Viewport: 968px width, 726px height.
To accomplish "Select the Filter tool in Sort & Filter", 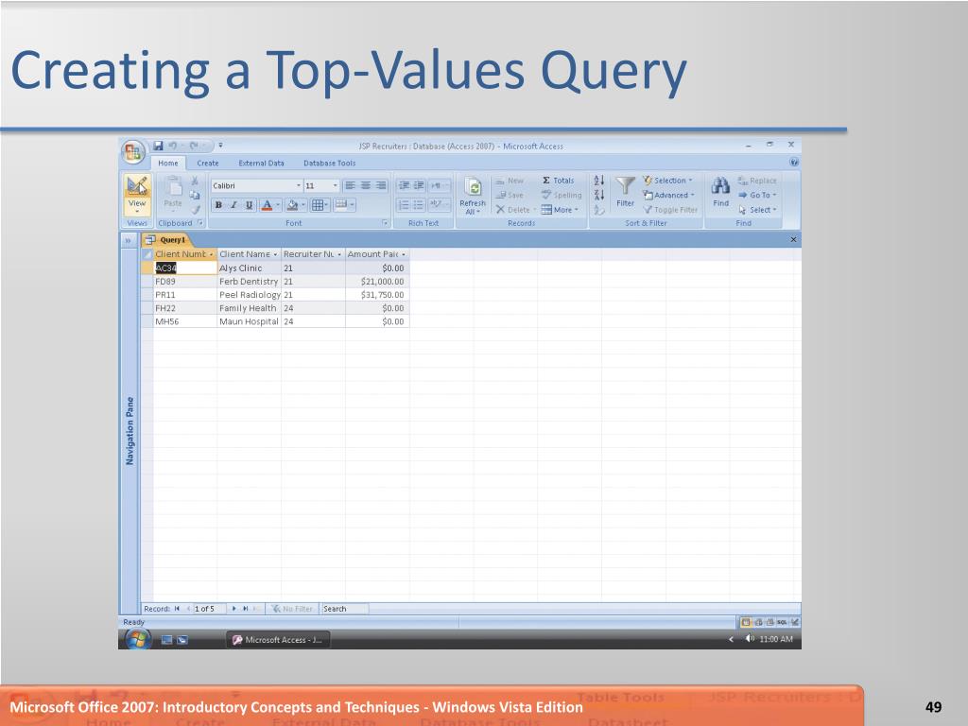I will pyautogui.click(x=624, y=190).
